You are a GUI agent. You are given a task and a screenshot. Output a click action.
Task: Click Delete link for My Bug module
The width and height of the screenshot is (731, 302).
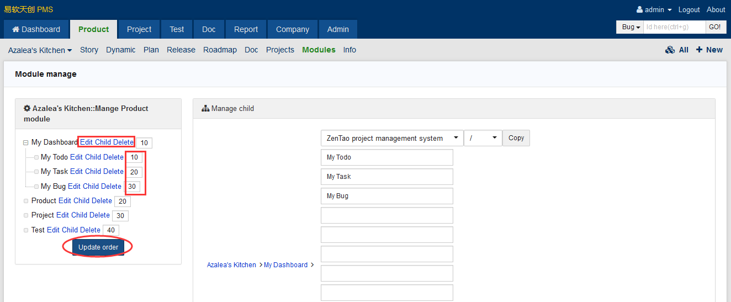111,187
